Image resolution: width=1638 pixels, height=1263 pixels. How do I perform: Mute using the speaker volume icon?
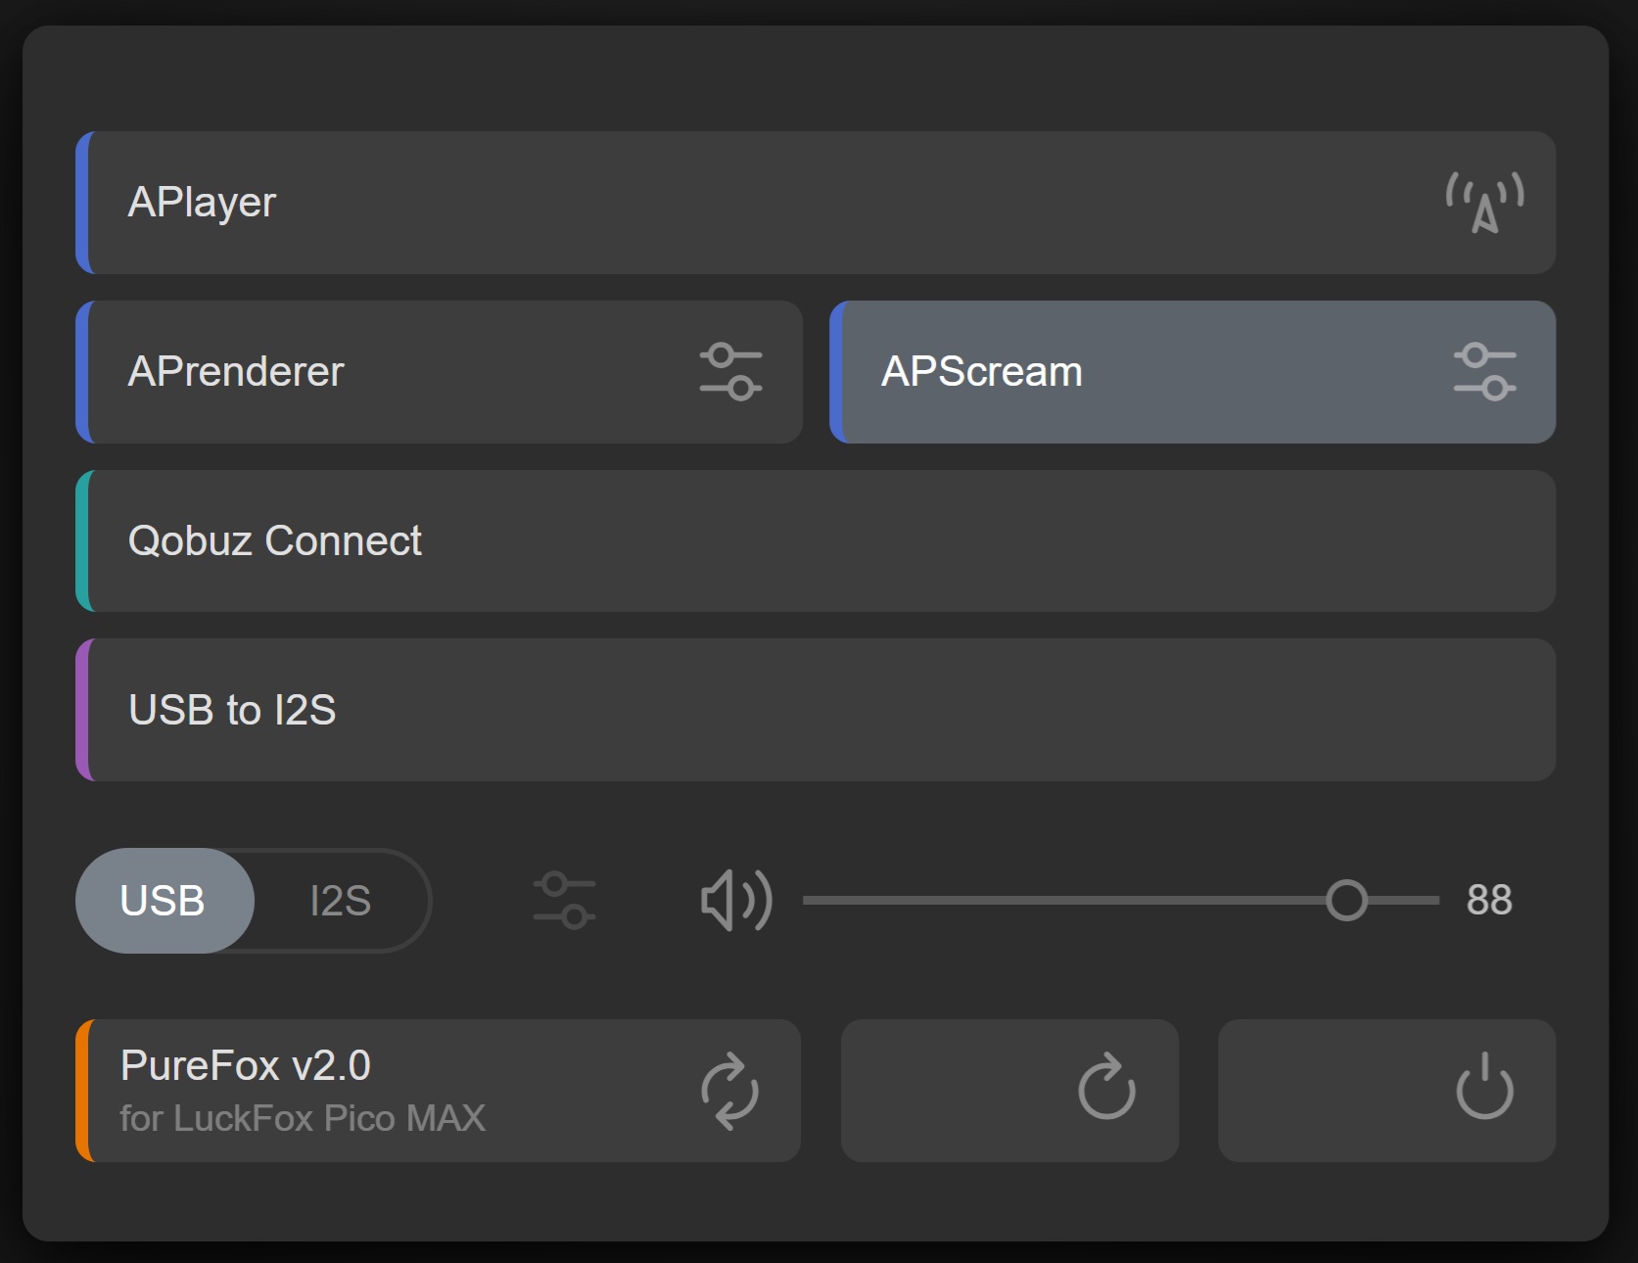pos(736,900)
